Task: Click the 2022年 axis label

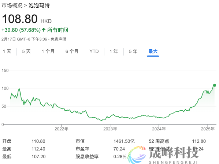Action: 62,129
